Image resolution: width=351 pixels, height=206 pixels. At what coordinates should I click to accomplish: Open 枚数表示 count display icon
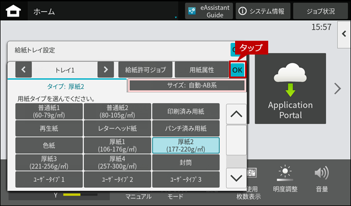(x=252, y=173)
